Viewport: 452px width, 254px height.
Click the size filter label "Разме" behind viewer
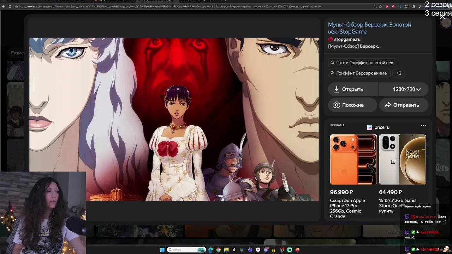click(17, 53)
